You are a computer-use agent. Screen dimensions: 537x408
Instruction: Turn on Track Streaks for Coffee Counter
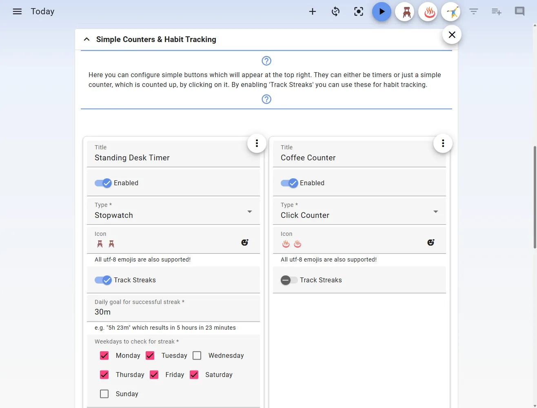tap(289, 280)
